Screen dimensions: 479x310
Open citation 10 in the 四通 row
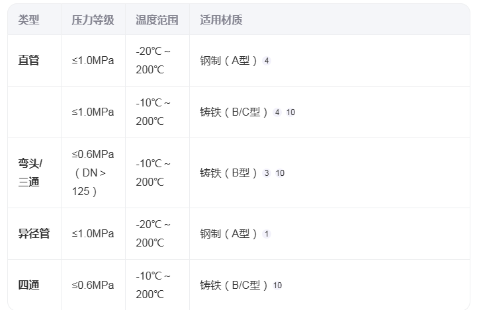pyautogui.click(x=277, y=286)
